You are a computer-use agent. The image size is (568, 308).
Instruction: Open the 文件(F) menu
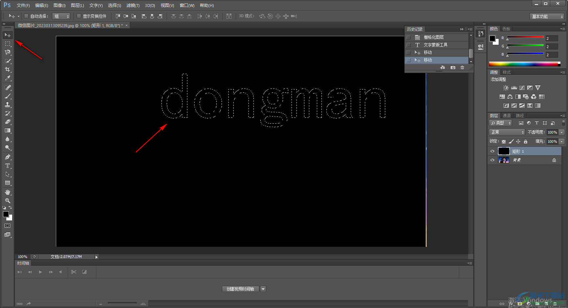(x=23, y=5)
